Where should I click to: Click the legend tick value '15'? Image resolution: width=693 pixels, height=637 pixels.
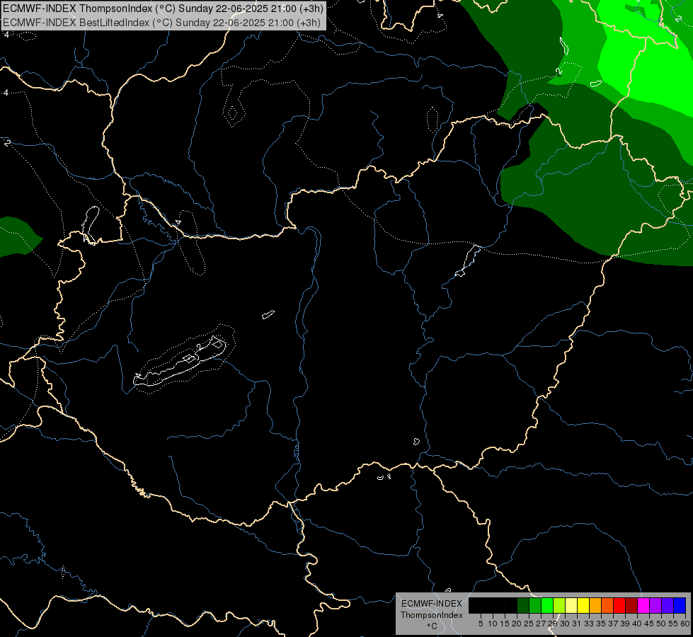pos(504,624)
